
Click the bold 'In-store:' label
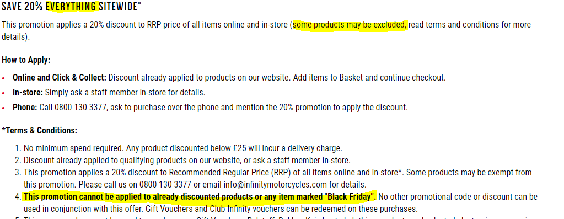point(28,93)
